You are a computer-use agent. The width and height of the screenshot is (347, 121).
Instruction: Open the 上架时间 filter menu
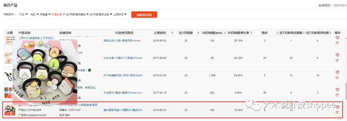point(120,14)
